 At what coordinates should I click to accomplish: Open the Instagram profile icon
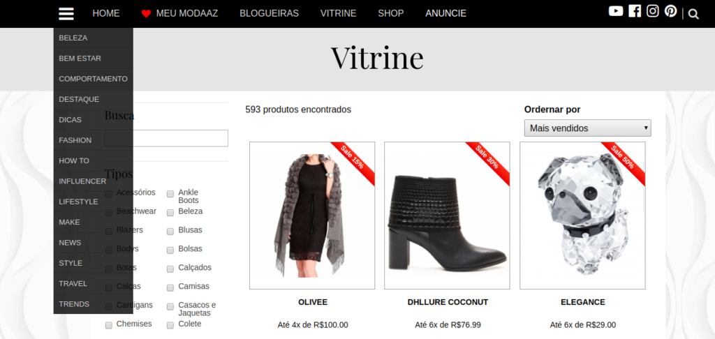point(653,11)
